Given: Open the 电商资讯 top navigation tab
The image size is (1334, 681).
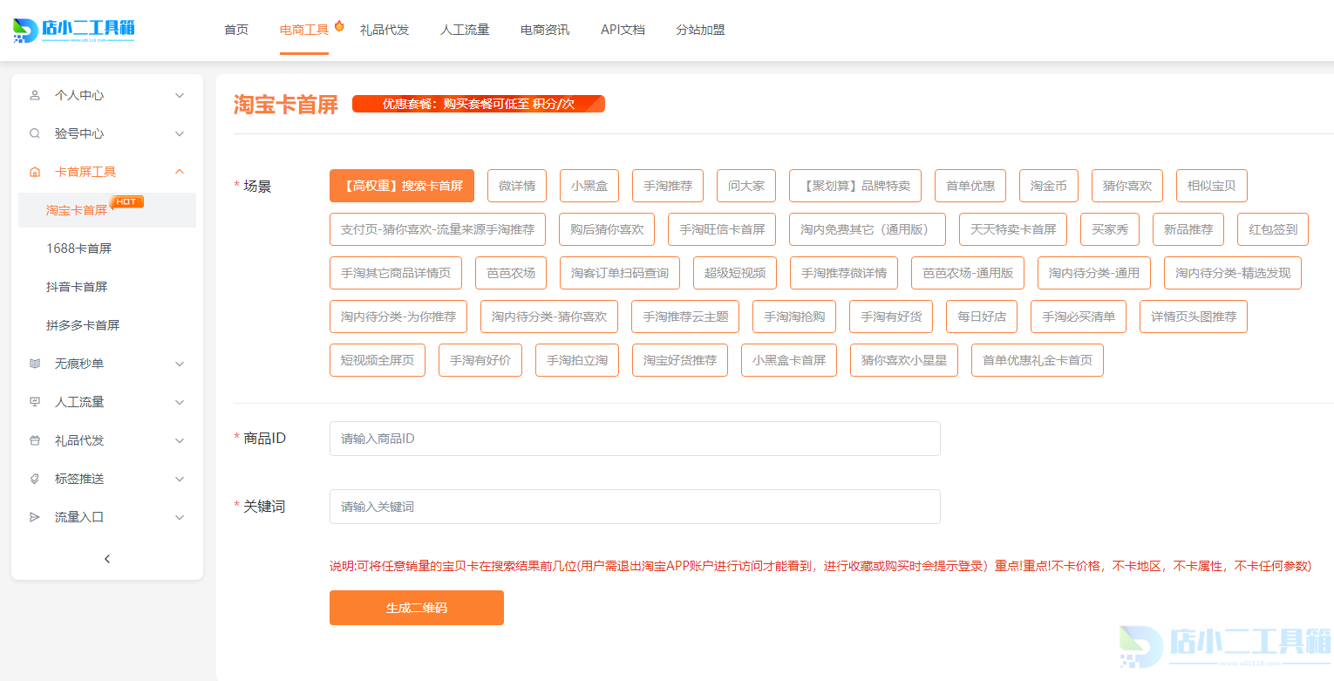Looking at the screenshot, I should pyautogui.click(x=545, y=30).
